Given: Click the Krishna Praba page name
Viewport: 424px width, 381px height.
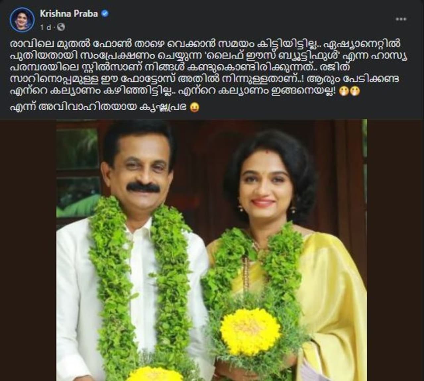Looking at the screenshot, I should pyautogui.click(x=69, y=14).
